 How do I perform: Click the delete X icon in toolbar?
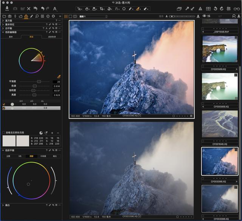29,8
